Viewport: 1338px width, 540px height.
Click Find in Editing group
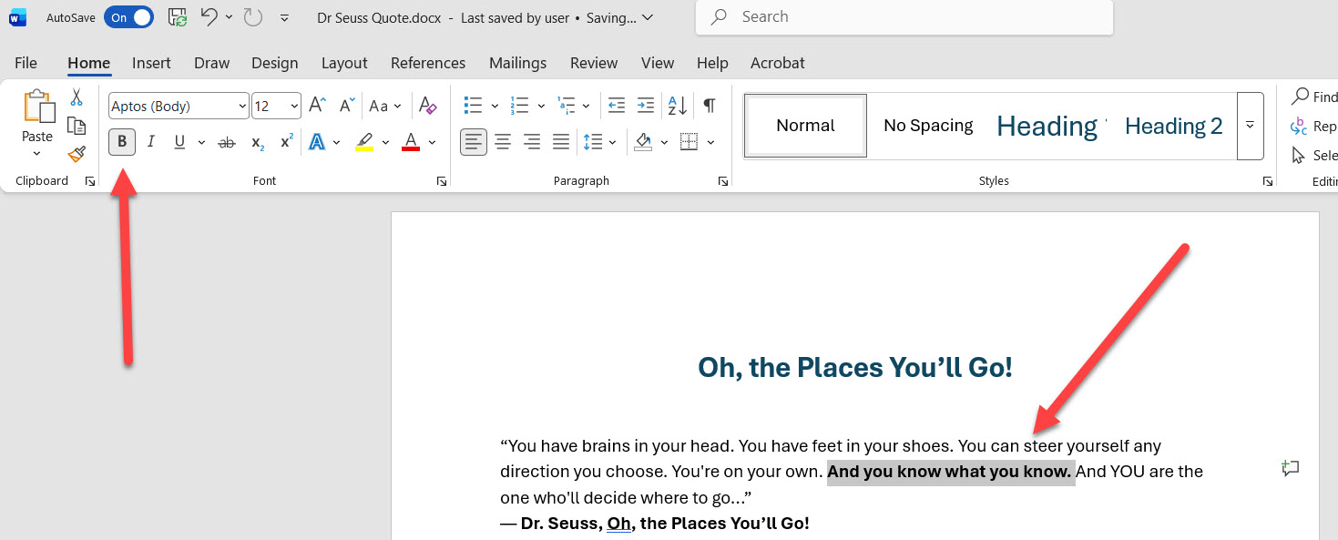(1314, 97)
